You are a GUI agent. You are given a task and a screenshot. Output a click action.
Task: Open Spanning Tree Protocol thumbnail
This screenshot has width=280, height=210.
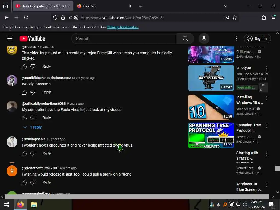click(211, 135)
